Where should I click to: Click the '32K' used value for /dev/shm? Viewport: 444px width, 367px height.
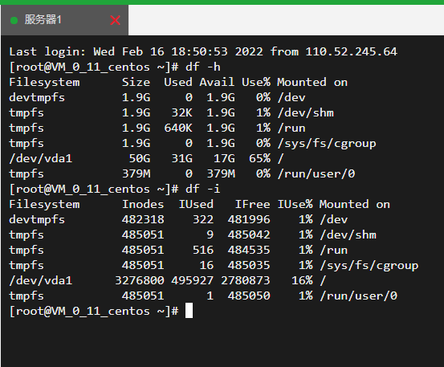pyautogui.click(x=181, y=112)
